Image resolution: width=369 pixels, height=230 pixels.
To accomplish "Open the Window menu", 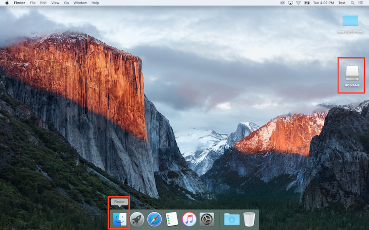I will click(x=80, y=3).
